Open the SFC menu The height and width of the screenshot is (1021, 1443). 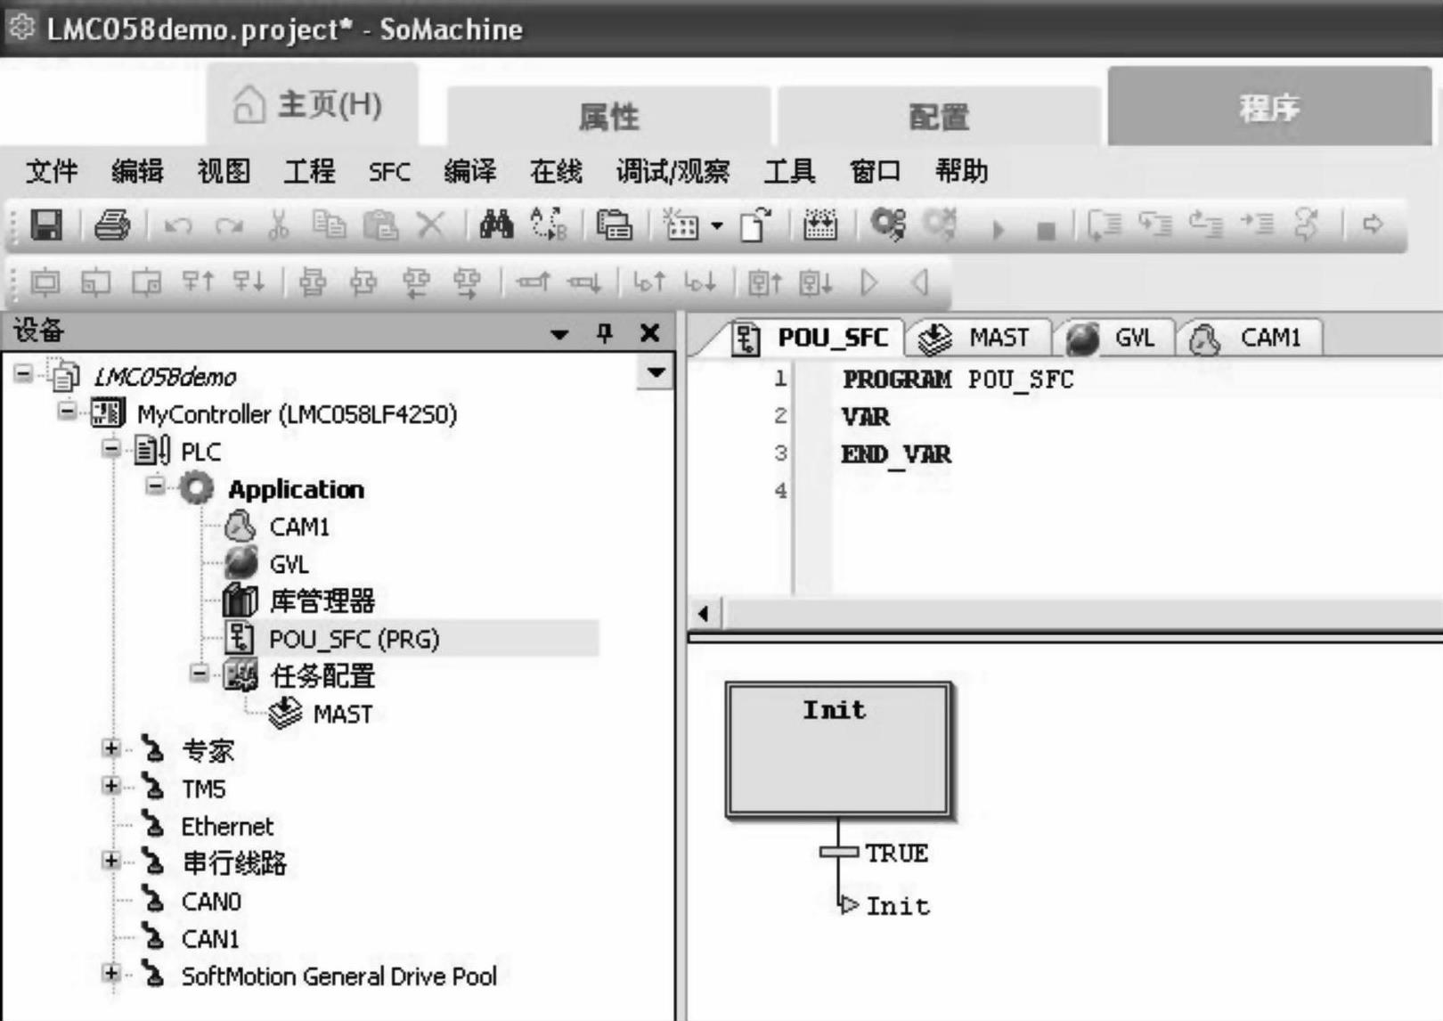[x=389, y=172]
